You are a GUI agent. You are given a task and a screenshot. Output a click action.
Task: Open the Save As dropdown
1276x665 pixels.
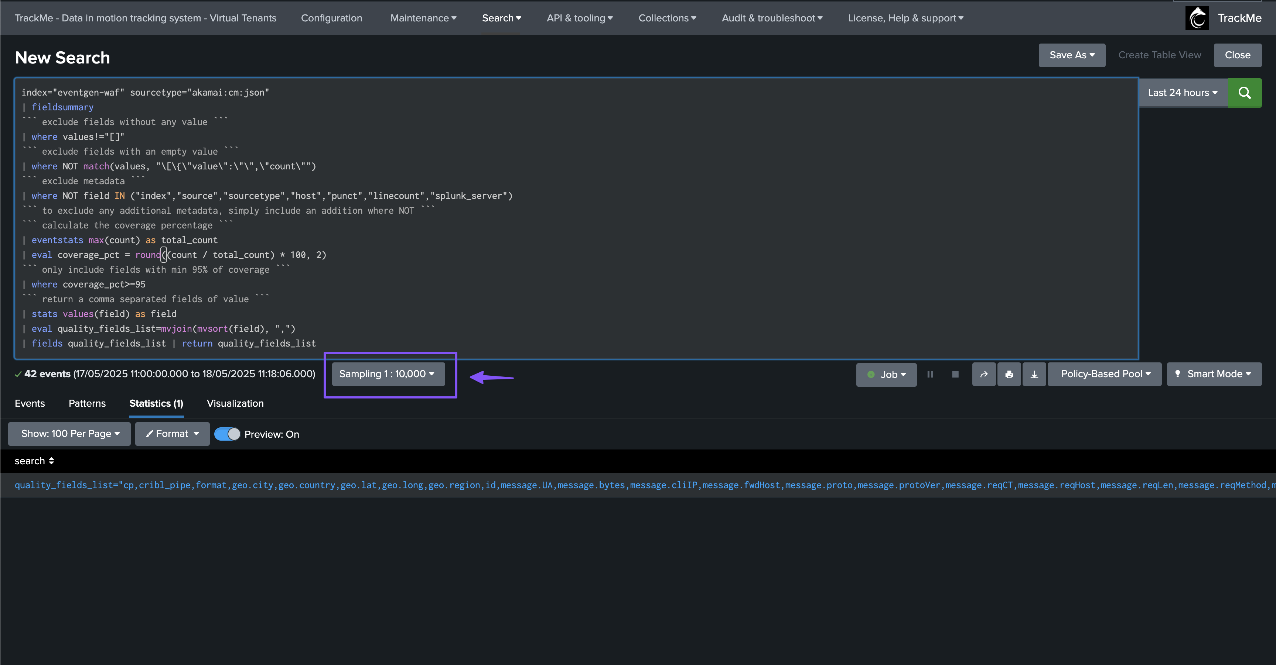(1071, 55)
